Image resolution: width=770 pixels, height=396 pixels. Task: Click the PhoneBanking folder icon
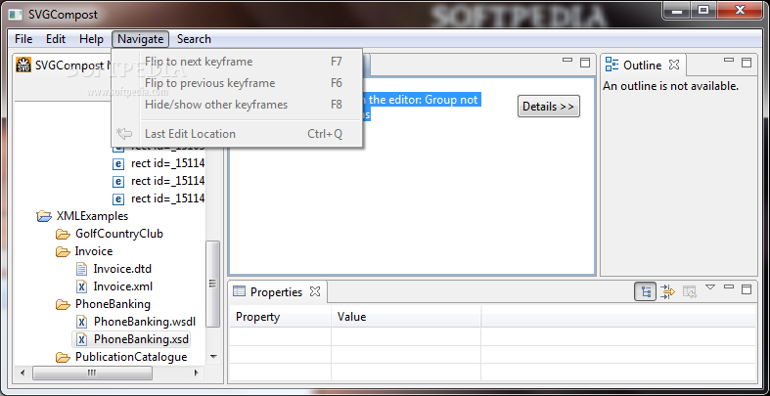(63, 305)
